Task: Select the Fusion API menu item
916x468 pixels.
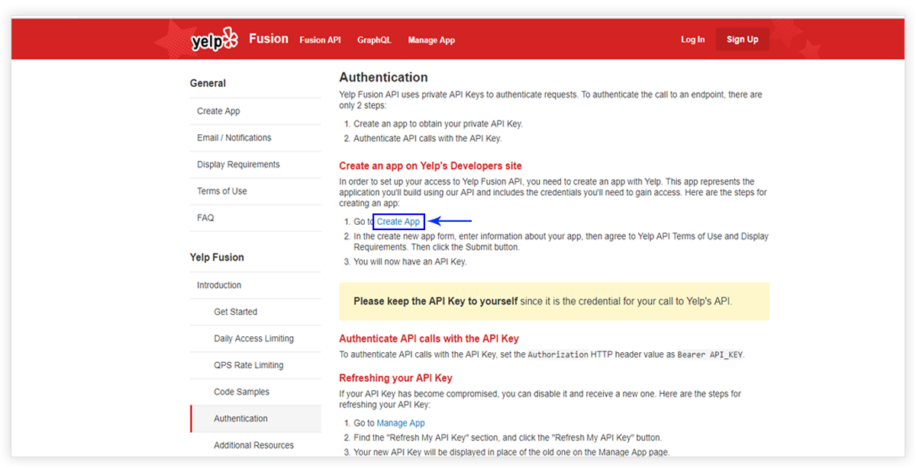Action: pos(320,40)
